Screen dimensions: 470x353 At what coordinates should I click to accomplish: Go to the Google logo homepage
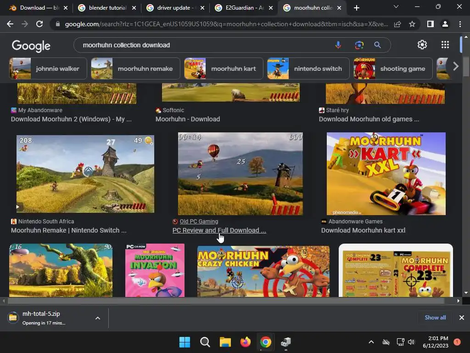click(x=31, y=46)
